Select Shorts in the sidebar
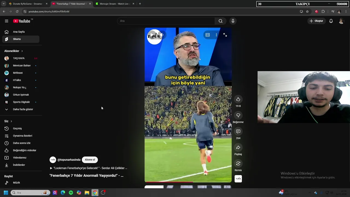The image size is (350, 197). (x=21, y=39)
